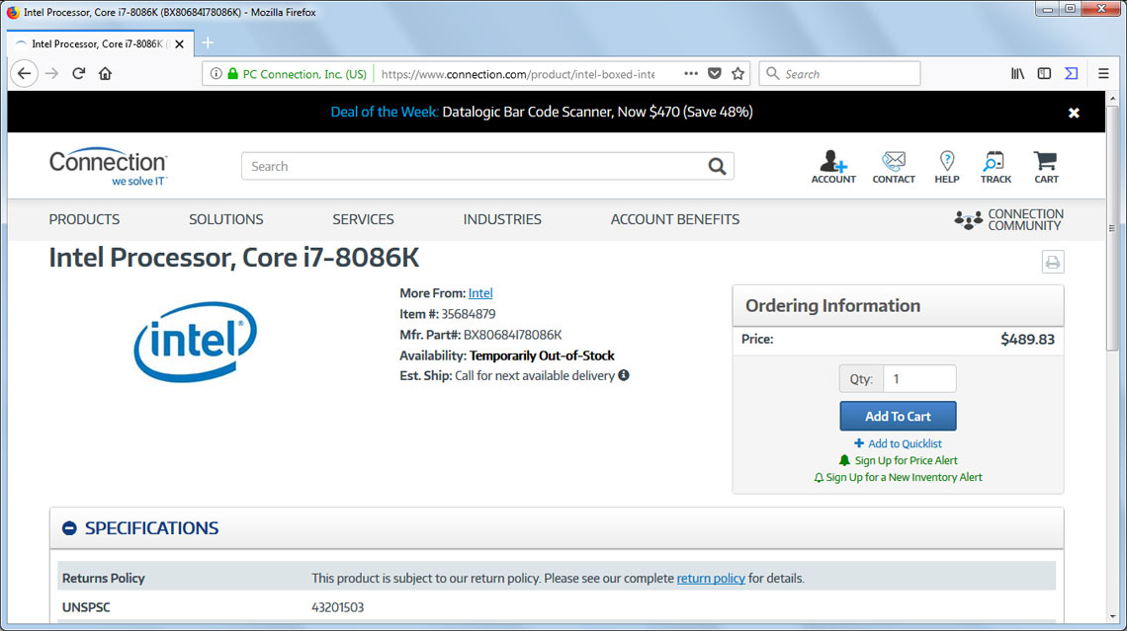Reload the current page

78,73
